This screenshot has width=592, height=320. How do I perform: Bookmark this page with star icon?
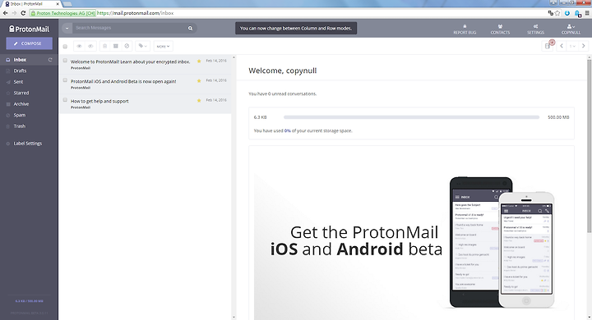[557, 13]
